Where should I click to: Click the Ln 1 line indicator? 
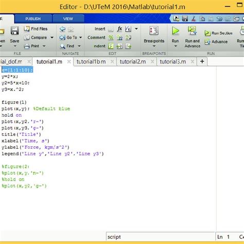[x=223, y=237]
